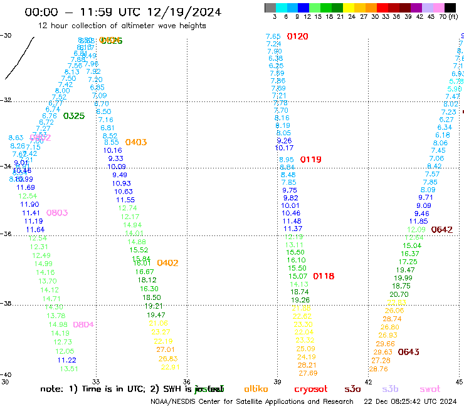Click the 28.21 wave height value

(307, 365)
